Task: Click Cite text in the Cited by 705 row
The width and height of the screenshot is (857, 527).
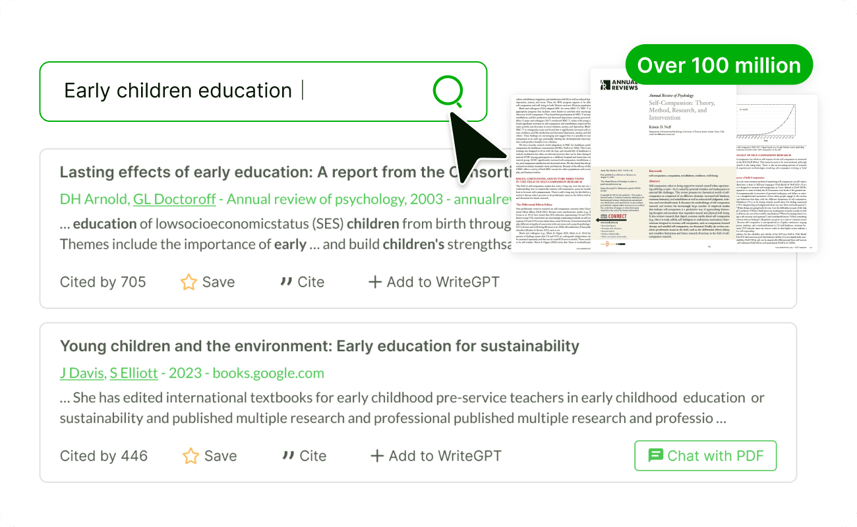Action: [310, 282]
